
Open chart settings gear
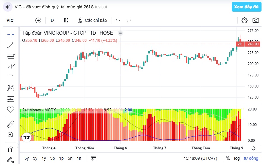pos(244,20)
